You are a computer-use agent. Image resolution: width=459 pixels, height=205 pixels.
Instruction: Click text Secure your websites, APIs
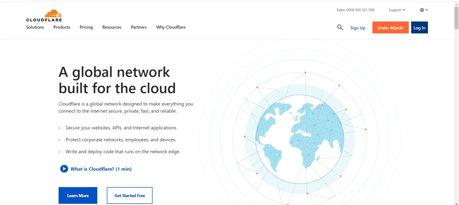(x=121, y=128)
